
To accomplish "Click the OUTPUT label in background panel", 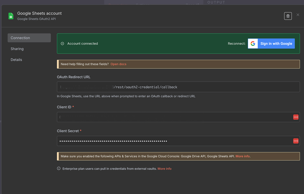I will coord(216,2).
